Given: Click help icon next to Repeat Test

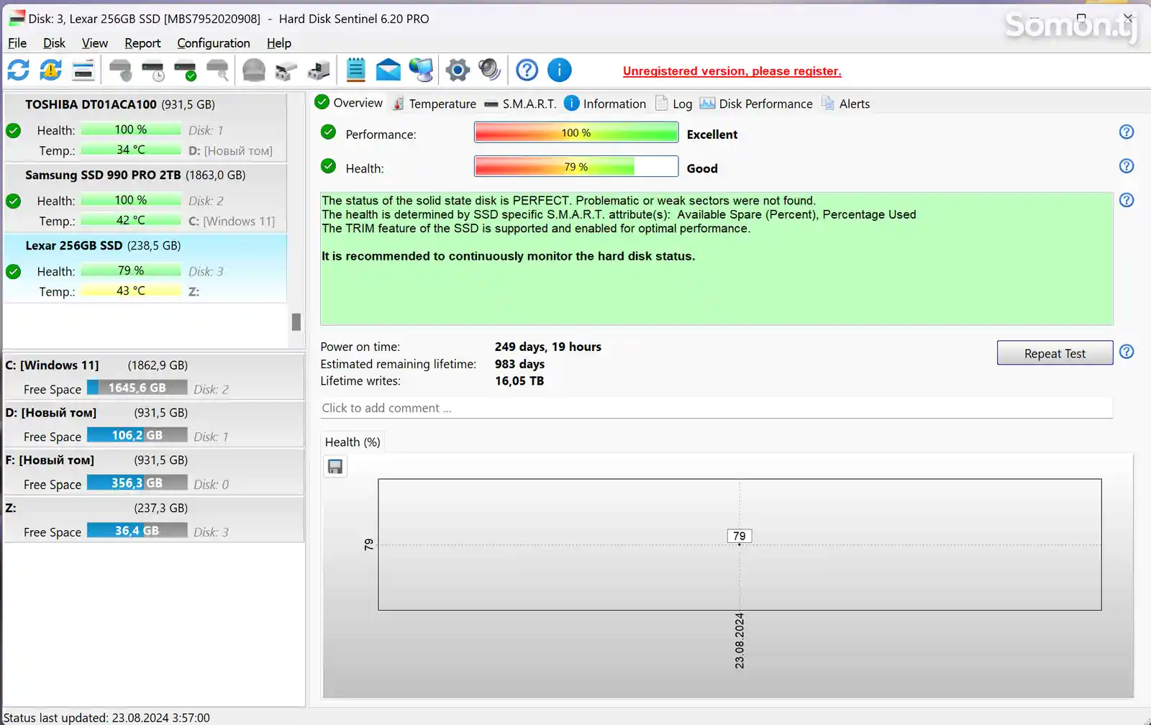Looking at the screenshot, I should click(x=1127, y=352).
